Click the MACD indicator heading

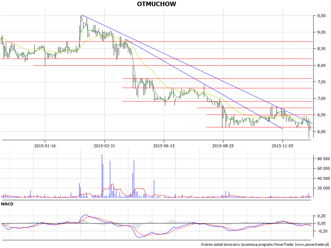pos(7,204)
